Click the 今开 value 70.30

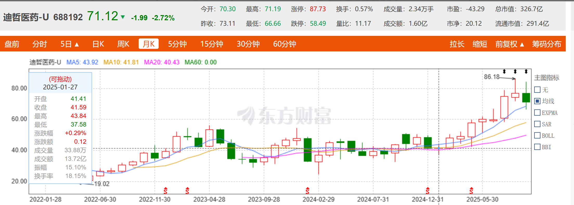point(228,9)
